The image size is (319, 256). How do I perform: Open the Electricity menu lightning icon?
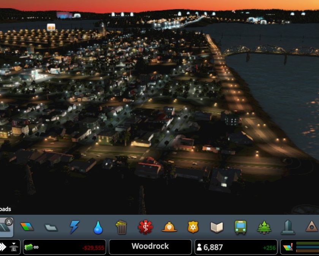pos(74,227)
